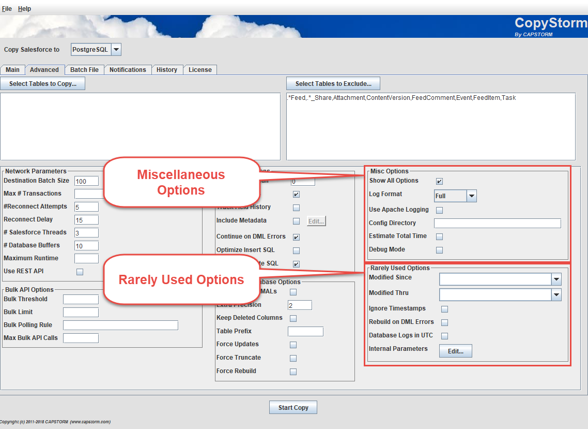Select the Advanced tab

[x=44, y=70]
